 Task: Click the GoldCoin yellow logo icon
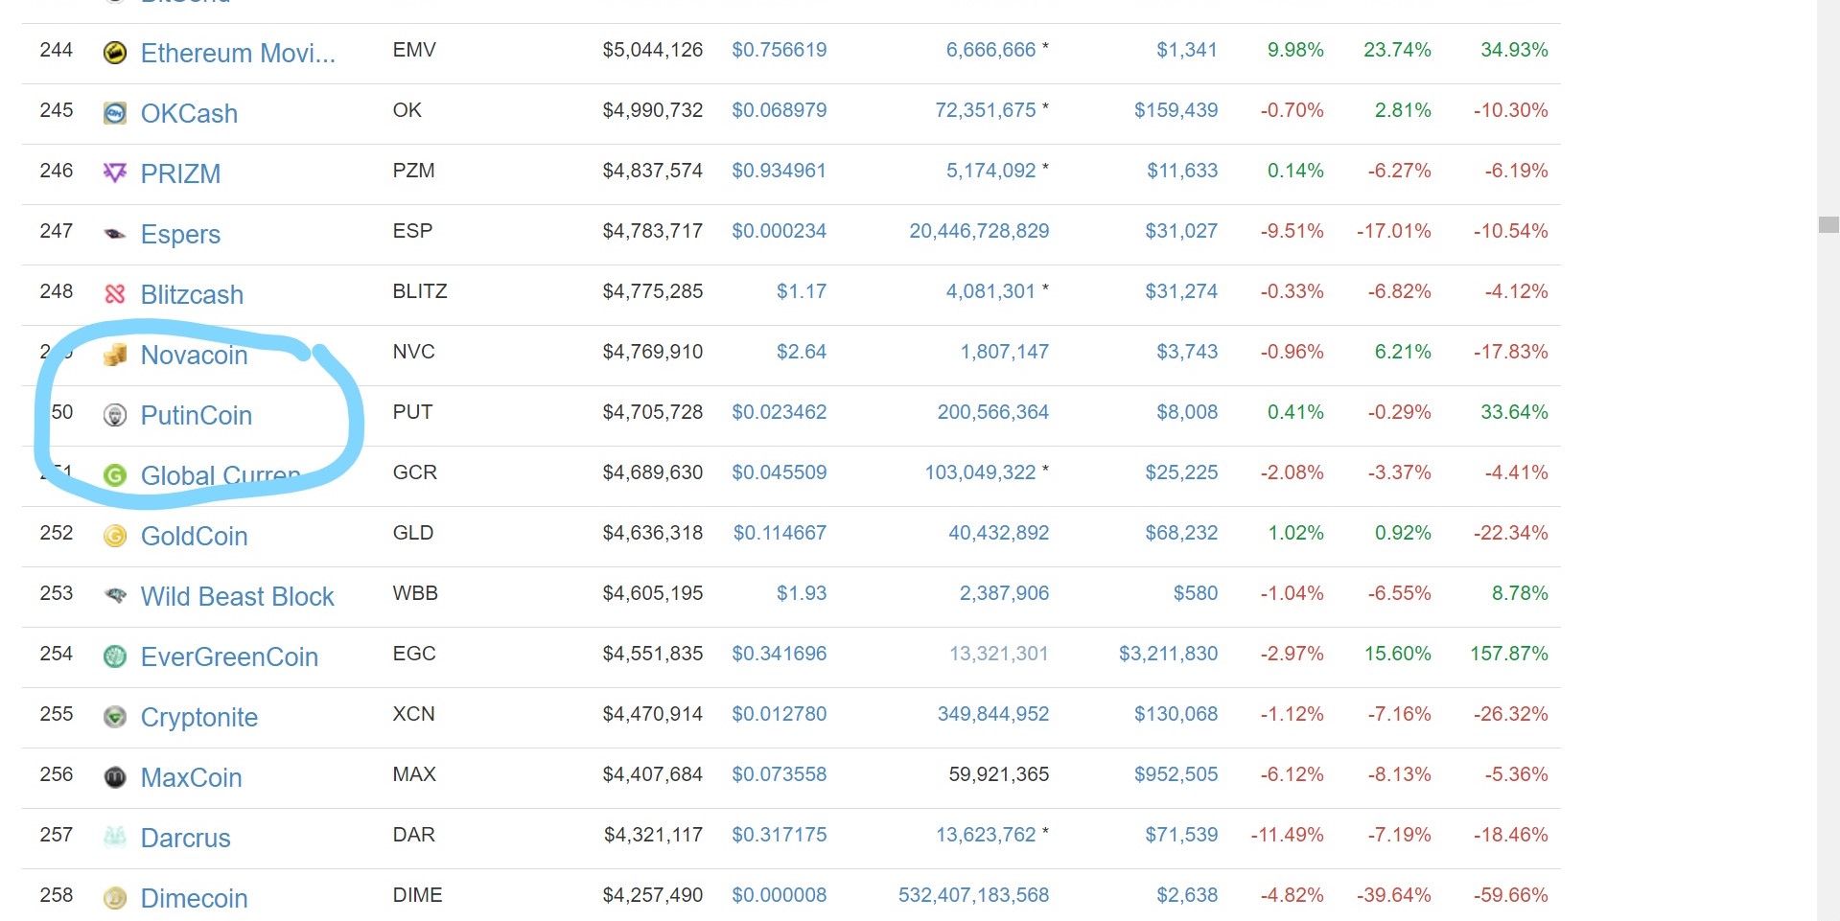(x=115, y=536)
